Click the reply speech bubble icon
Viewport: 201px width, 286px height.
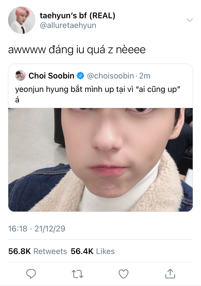(x=31, y=274)
